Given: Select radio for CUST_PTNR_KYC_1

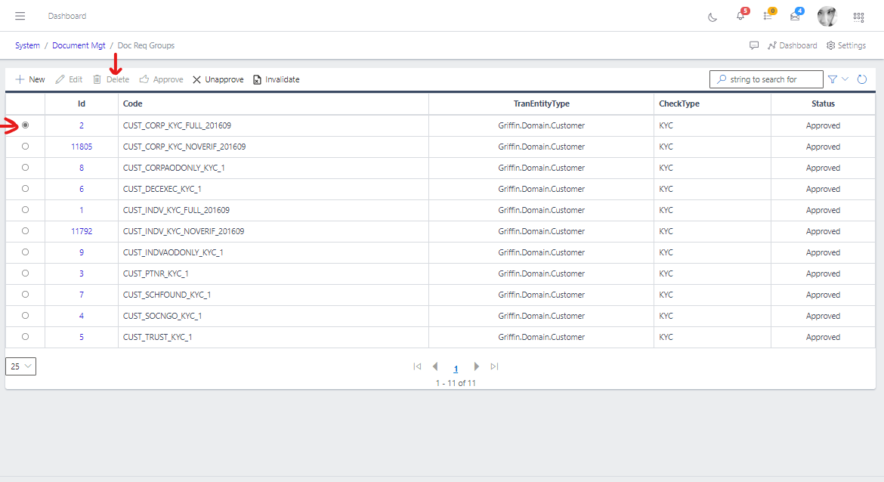Looking at the screenshot, I should coord(26,273).
